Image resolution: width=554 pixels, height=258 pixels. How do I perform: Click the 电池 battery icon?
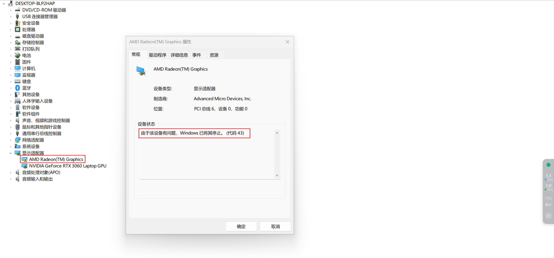click(18, 55)
